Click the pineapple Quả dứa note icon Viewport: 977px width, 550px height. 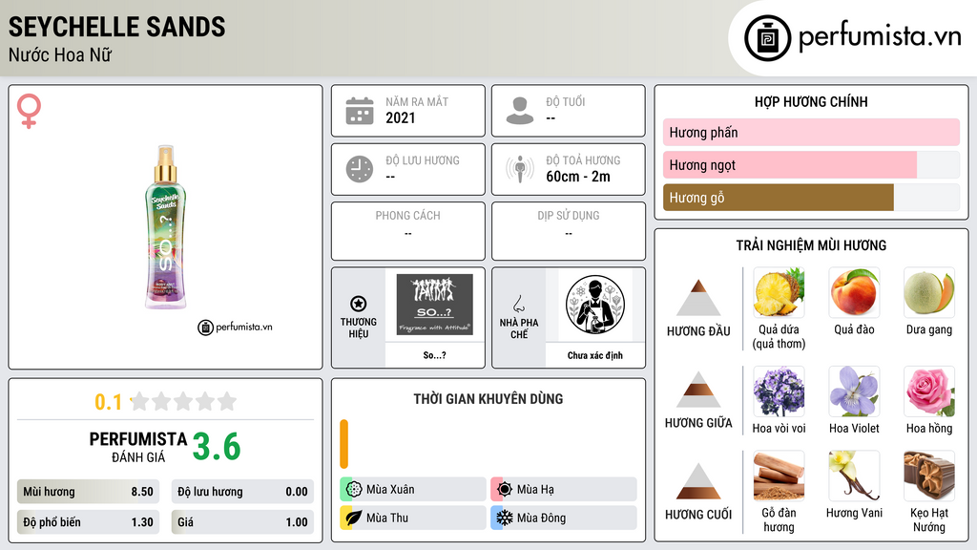[x=779, y=292]
